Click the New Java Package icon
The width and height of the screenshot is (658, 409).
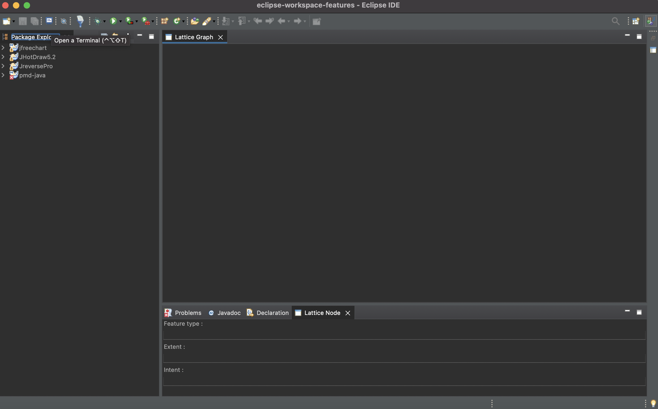165,21
